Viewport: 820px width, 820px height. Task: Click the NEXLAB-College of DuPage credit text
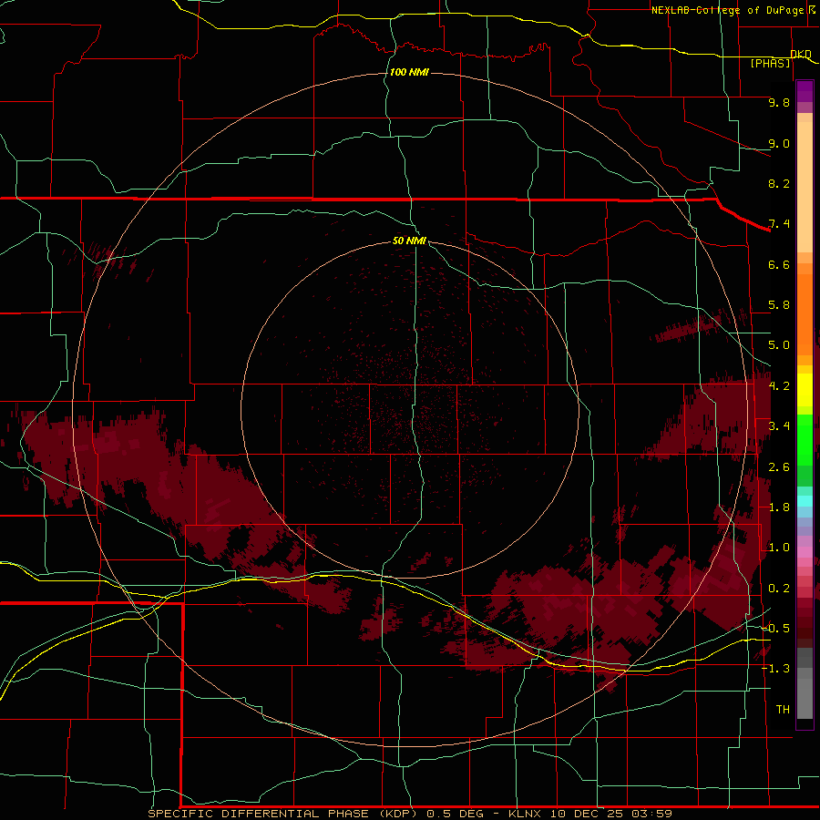[730, 10]
